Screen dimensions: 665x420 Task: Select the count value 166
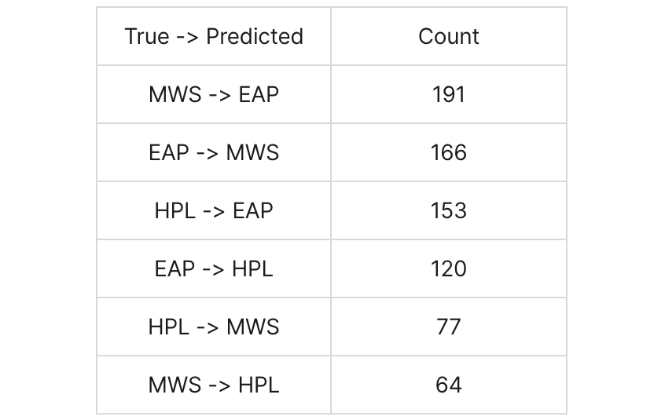pos(449,152)
